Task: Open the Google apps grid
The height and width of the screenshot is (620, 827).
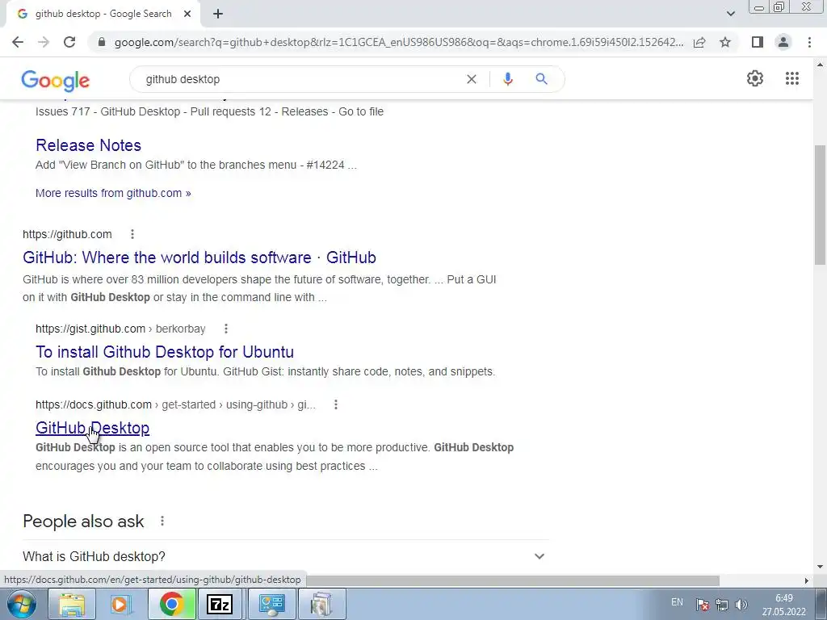Action: (x=791, y=78)
